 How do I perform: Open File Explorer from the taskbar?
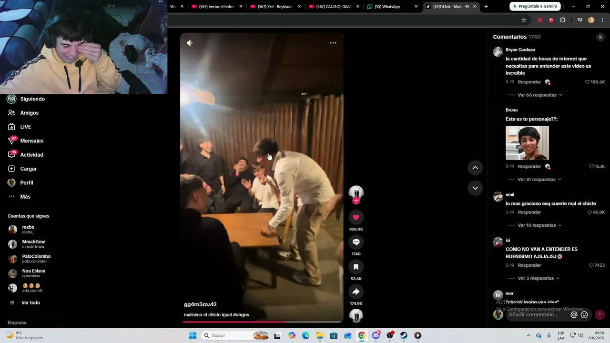pyautogui.click(x=320, y=335)
